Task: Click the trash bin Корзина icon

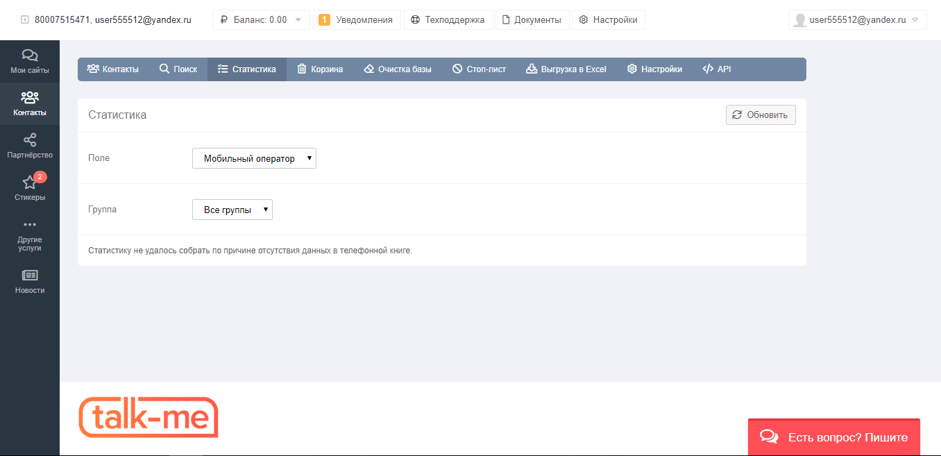Action: 302,69
